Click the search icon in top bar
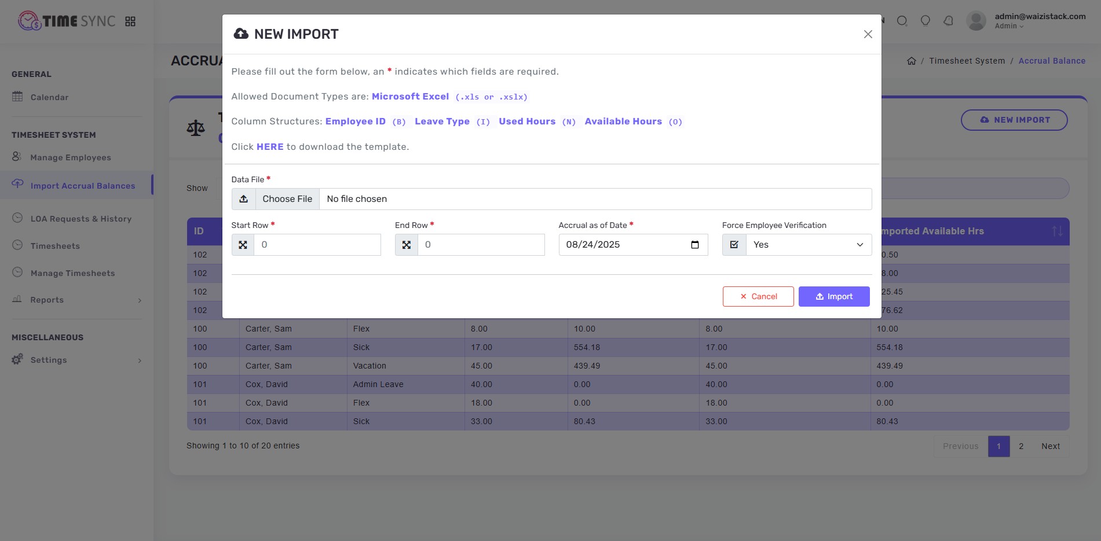Image resolution: width=1101 pixels, height=541 pixels. pyautogui.click(x=902, y=21)
